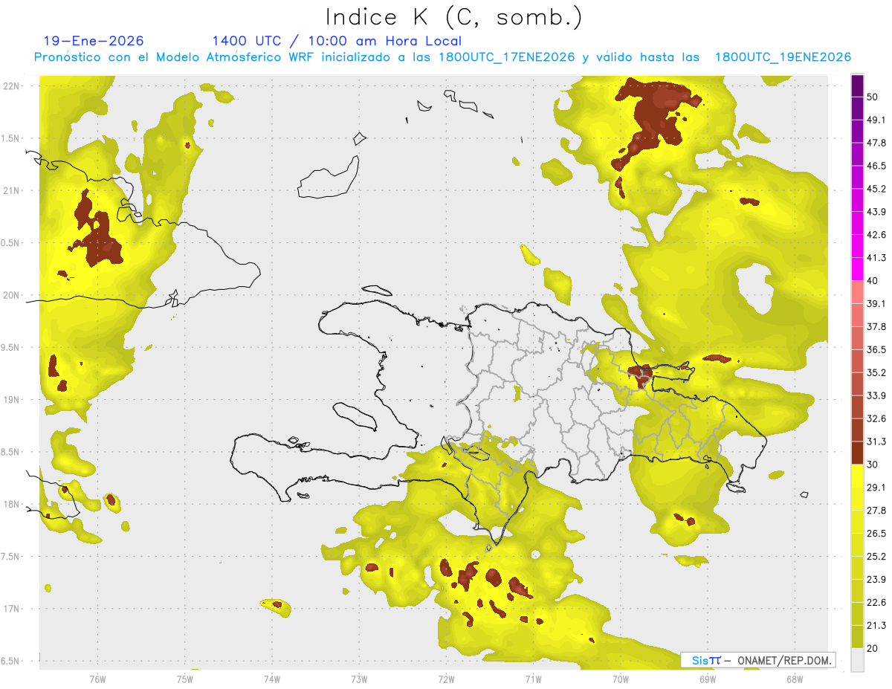Click the colorbar value "40"
Viewport: 892px width, 689px height.
[873, 281]
